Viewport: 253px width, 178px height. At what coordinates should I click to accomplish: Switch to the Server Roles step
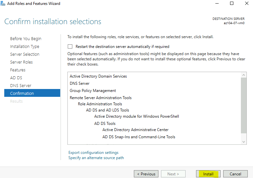click(x=21, y=62)
